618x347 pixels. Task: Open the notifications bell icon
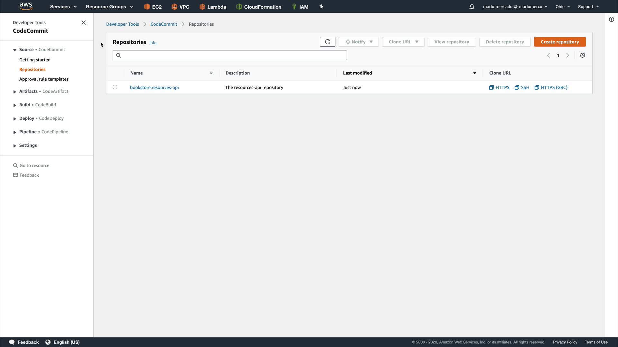(472, 7)
